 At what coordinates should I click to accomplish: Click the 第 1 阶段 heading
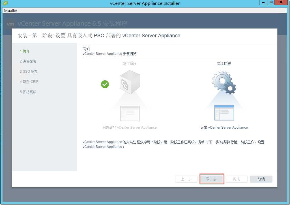pyautogui.click(x=130, y=64)
